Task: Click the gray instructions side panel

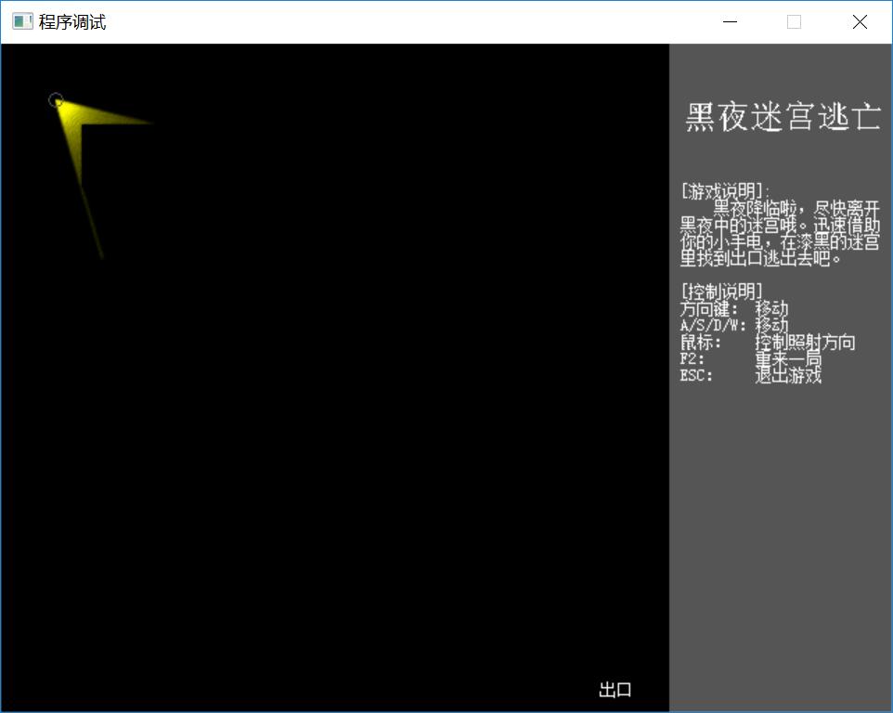Action: [780, 511]
